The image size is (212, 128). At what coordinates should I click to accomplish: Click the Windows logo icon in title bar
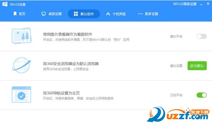coord(5,4)
